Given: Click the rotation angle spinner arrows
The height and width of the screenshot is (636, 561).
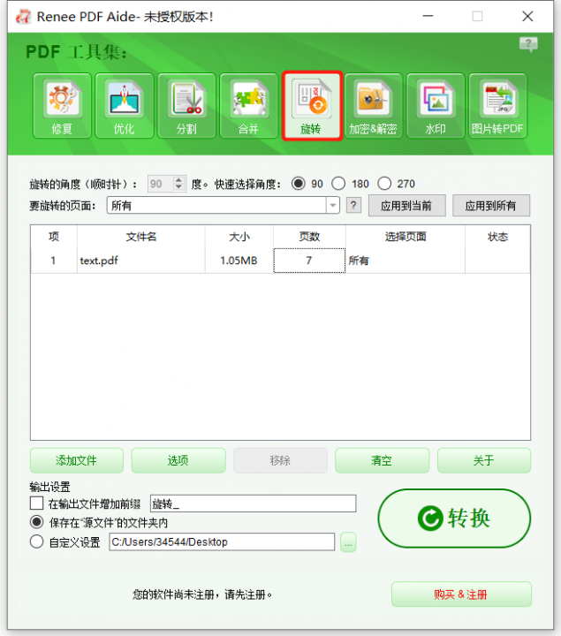Looking at the screenshot, I should coord(180,184).
